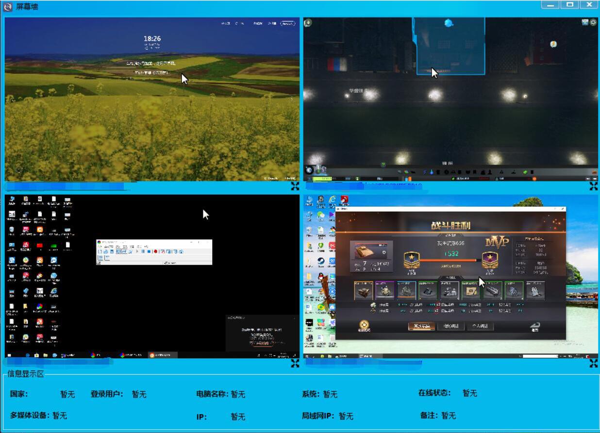Click the lightning bolt bubble in city game
600x433 pixels.
click(x=553, y=44)
